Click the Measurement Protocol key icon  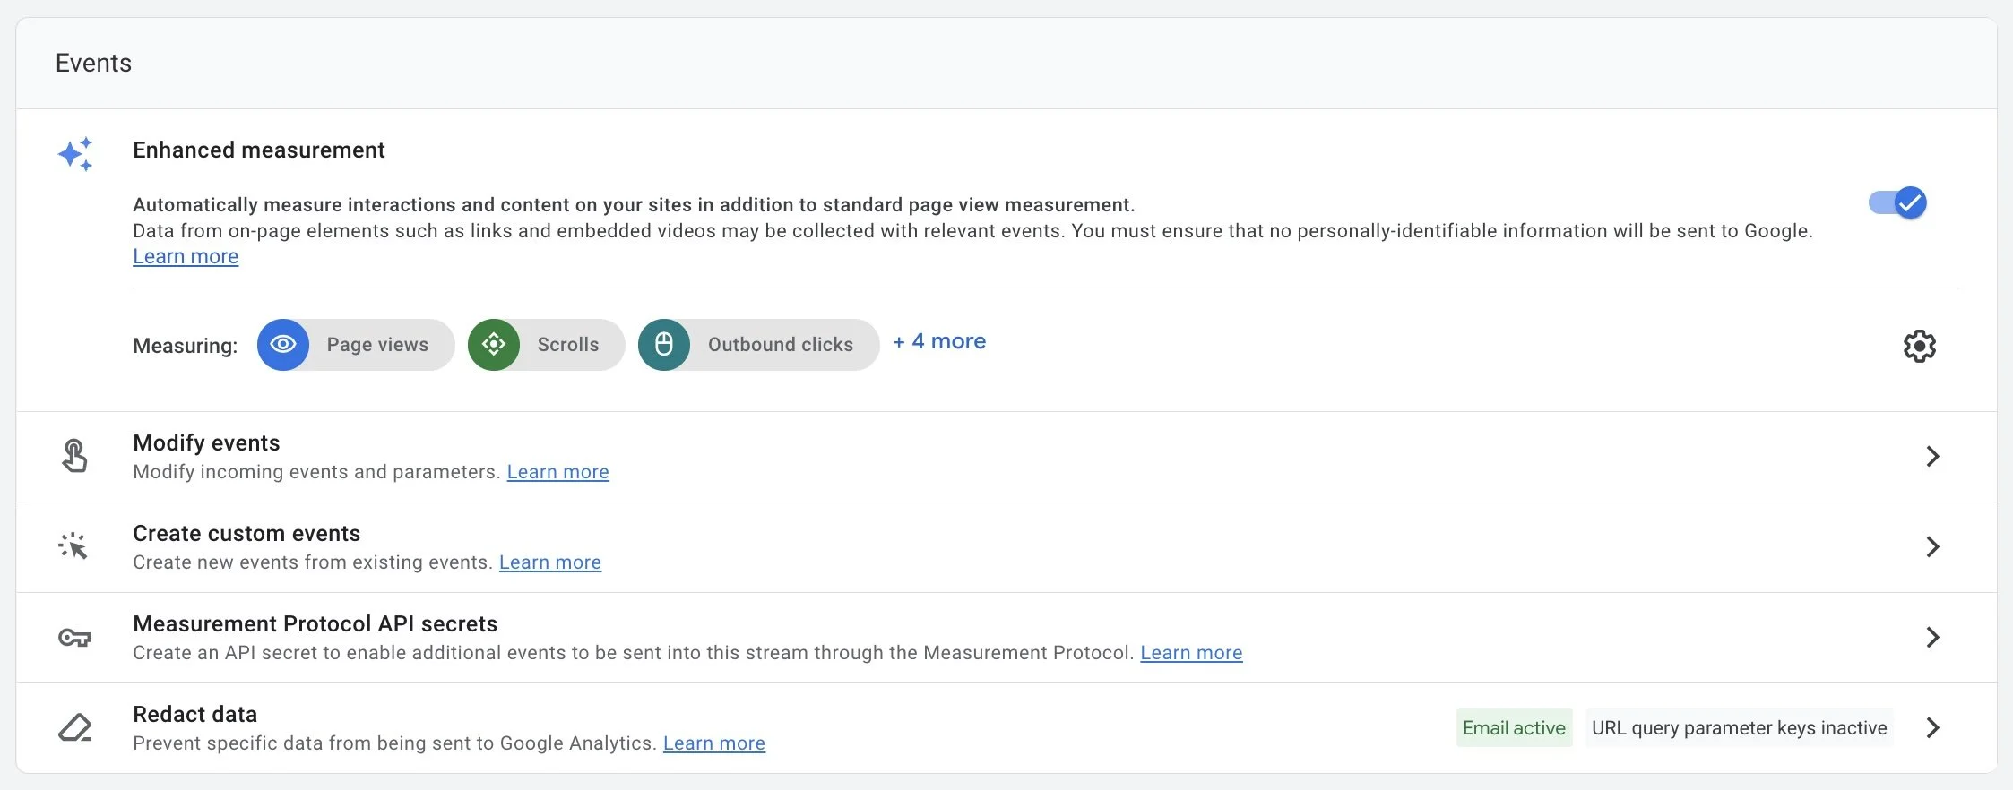click(74, 638)
